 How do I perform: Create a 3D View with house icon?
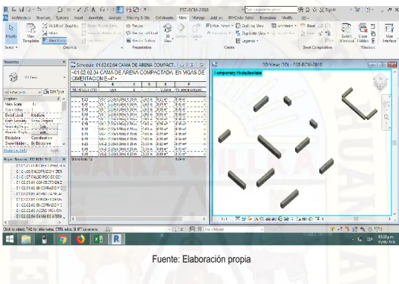[x=168, y=33]
